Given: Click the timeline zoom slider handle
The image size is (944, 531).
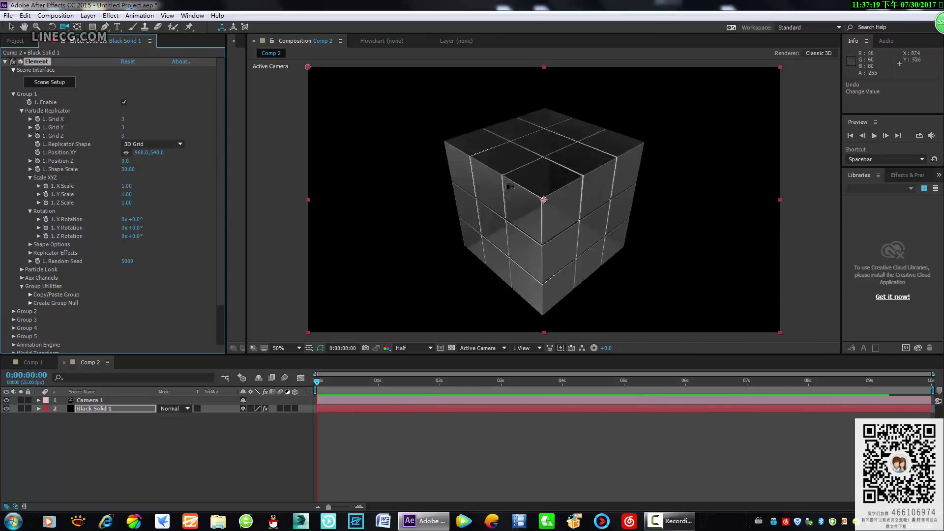Looking at the screenshot, I should (x=328, y=507).
